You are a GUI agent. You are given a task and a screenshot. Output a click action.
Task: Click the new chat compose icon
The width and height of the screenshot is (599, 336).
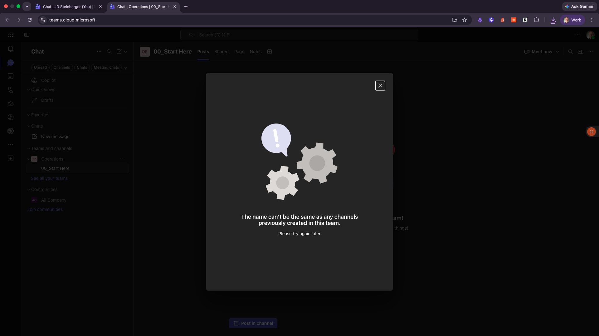pyautogui.click(x=119, y=52)
